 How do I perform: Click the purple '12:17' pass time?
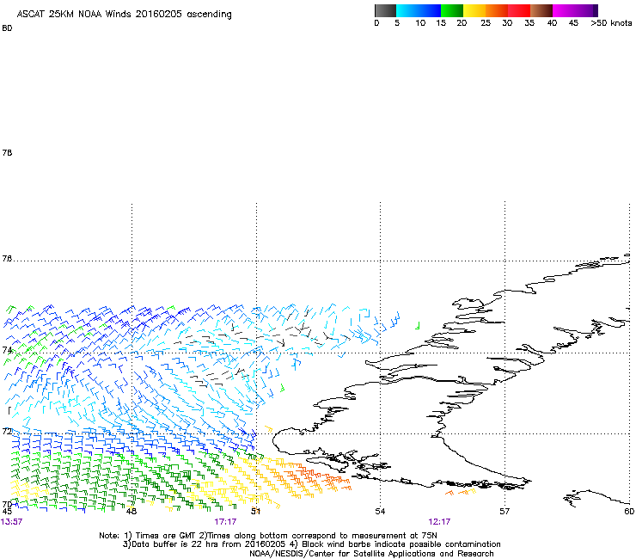click(439, 522)
